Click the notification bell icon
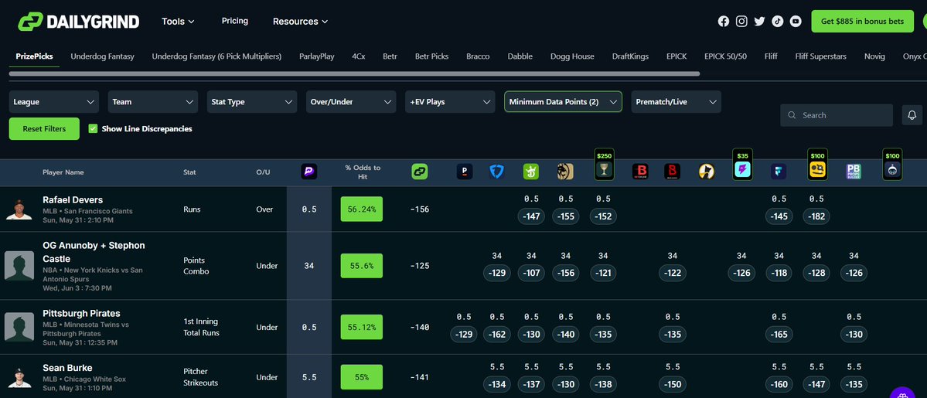This screenshot has width=927, height=398. click(x=912, y=114)
